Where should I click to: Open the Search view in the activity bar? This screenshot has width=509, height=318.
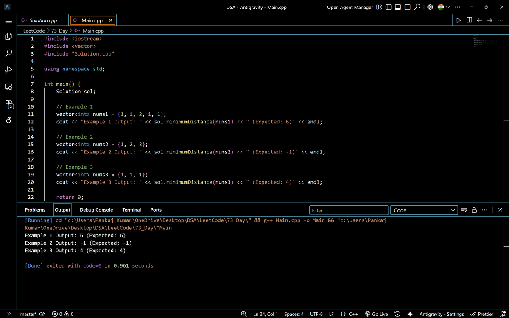click(x=8, y=53)
